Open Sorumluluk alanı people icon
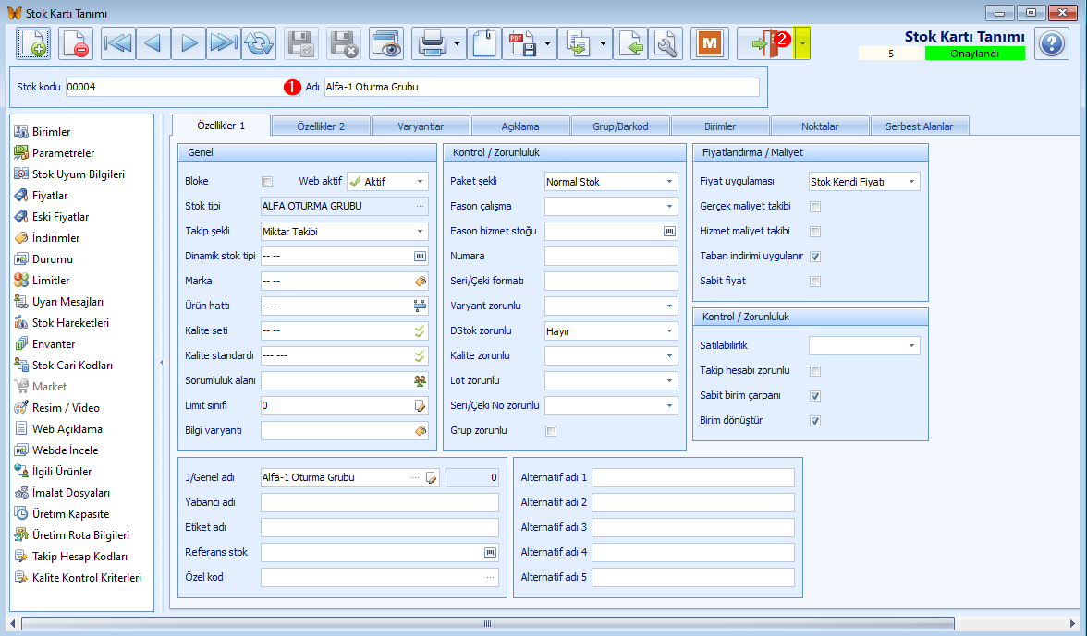This screenshot has width=1087, height=636. [x=420, y=380]
